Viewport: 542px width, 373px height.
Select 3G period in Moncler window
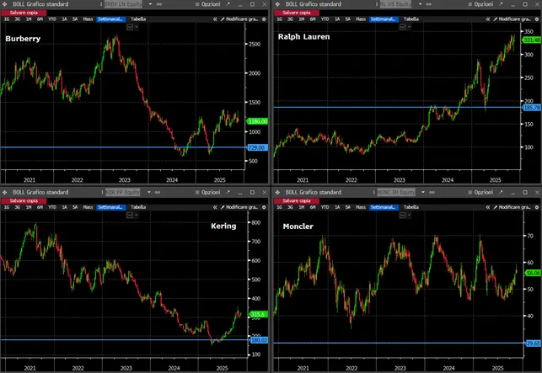coord(290,207)
